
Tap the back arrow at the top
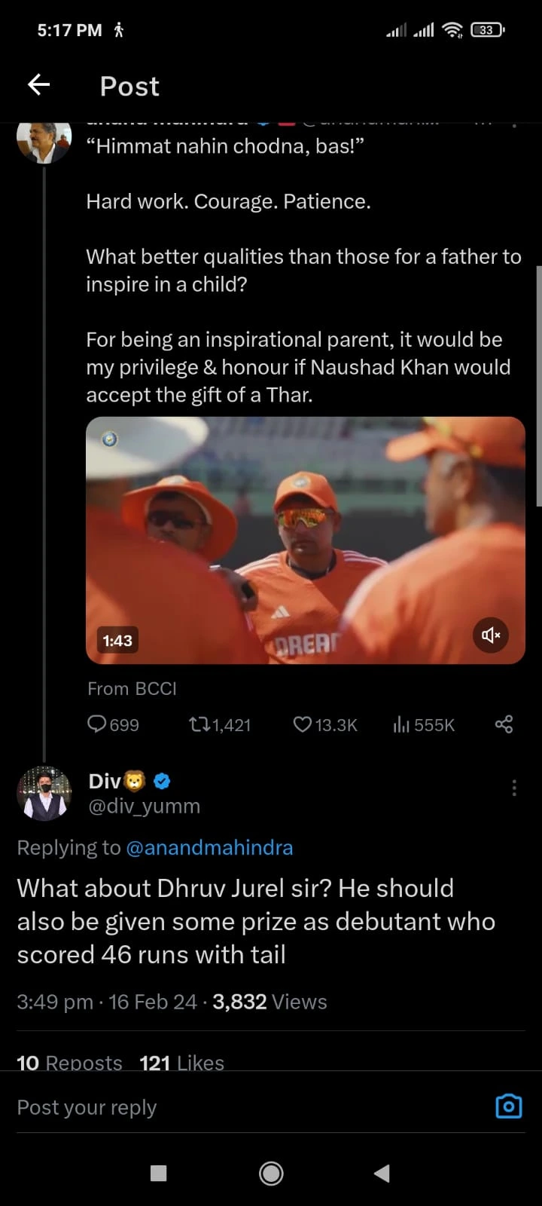click(38, 84)
